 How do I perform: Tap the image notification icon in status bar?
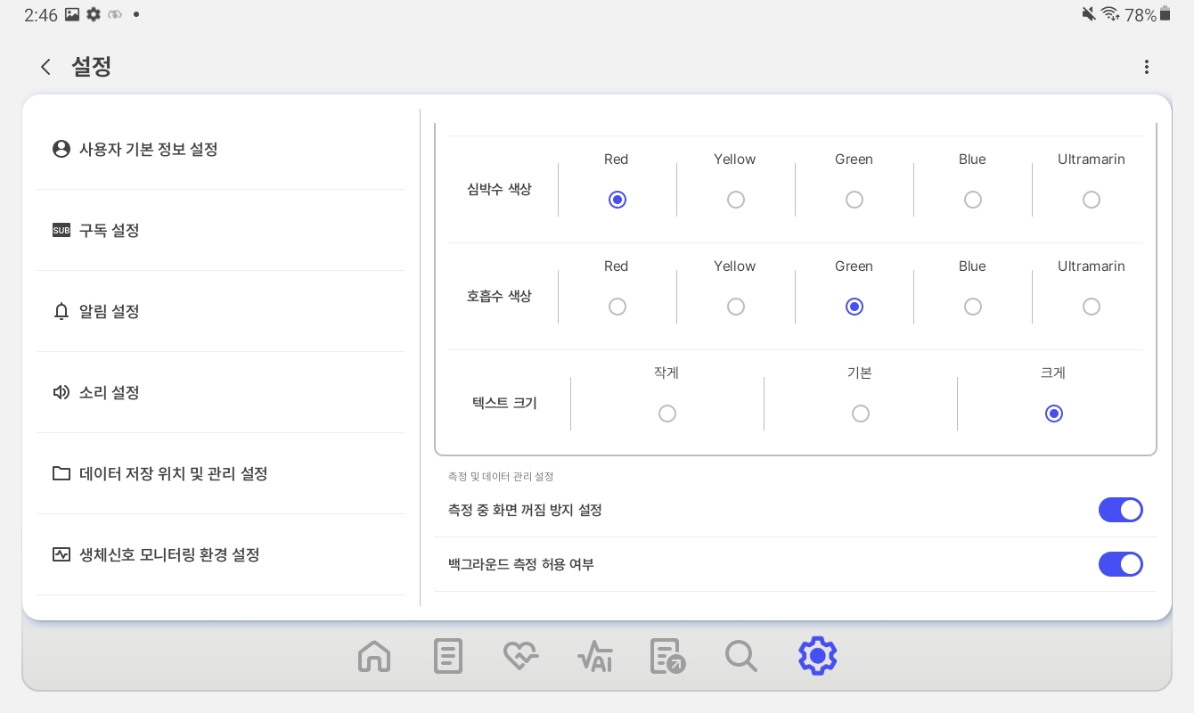tap(73, 14)
